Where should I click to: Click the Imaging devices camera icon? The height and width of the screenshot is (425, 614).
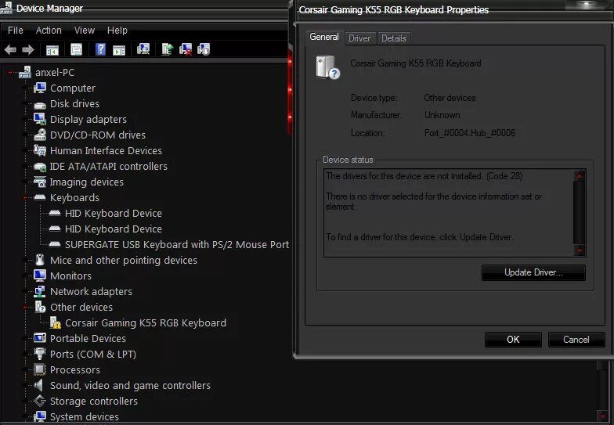click(39, 182)
